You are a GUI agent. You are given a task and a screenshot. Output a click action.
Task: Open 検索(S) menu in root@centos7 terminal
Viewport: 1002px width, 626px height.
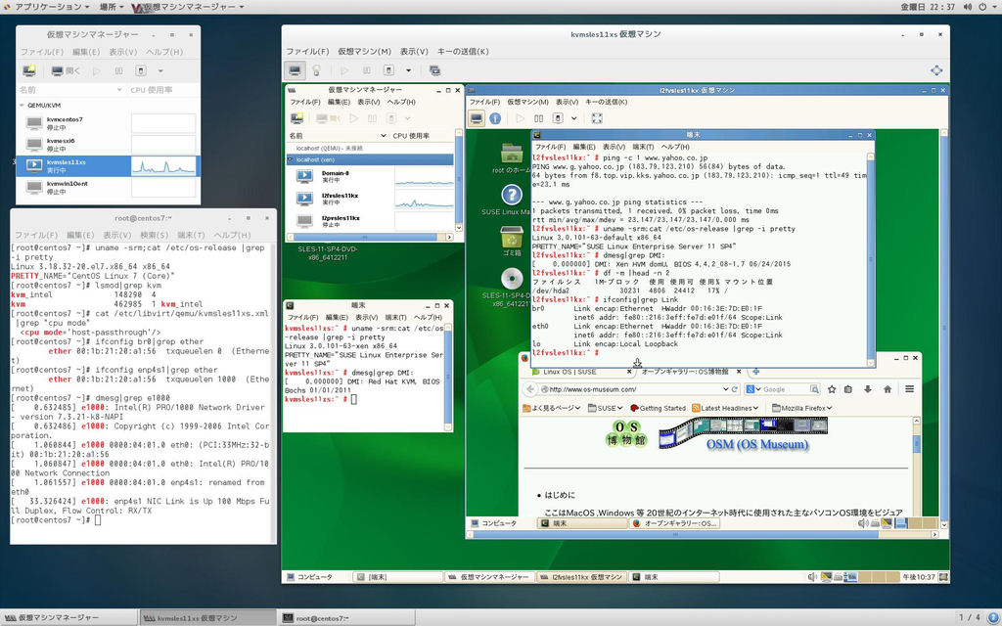click(154, 235)
